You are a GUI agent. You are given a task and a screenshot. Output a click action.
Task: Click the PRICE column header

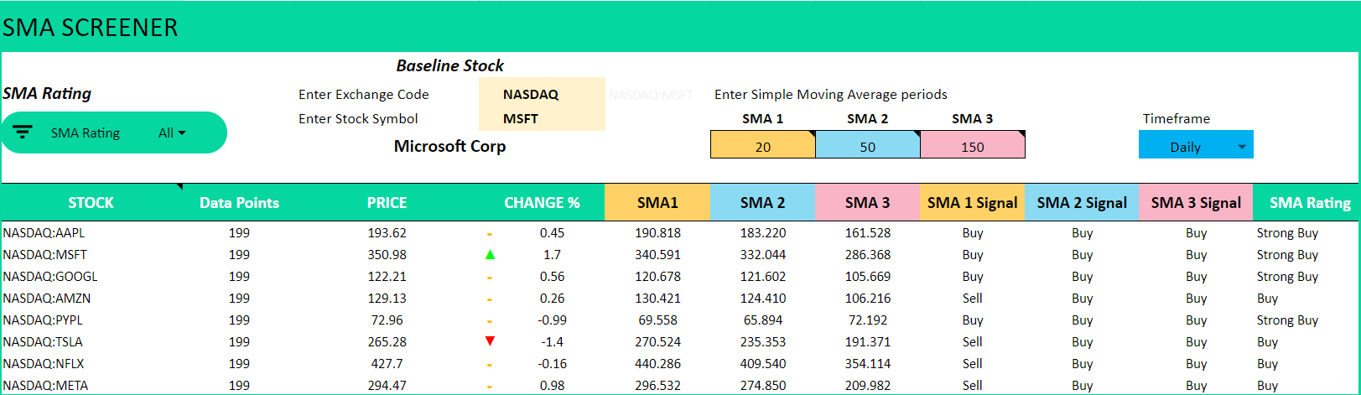tap(387, 202)
